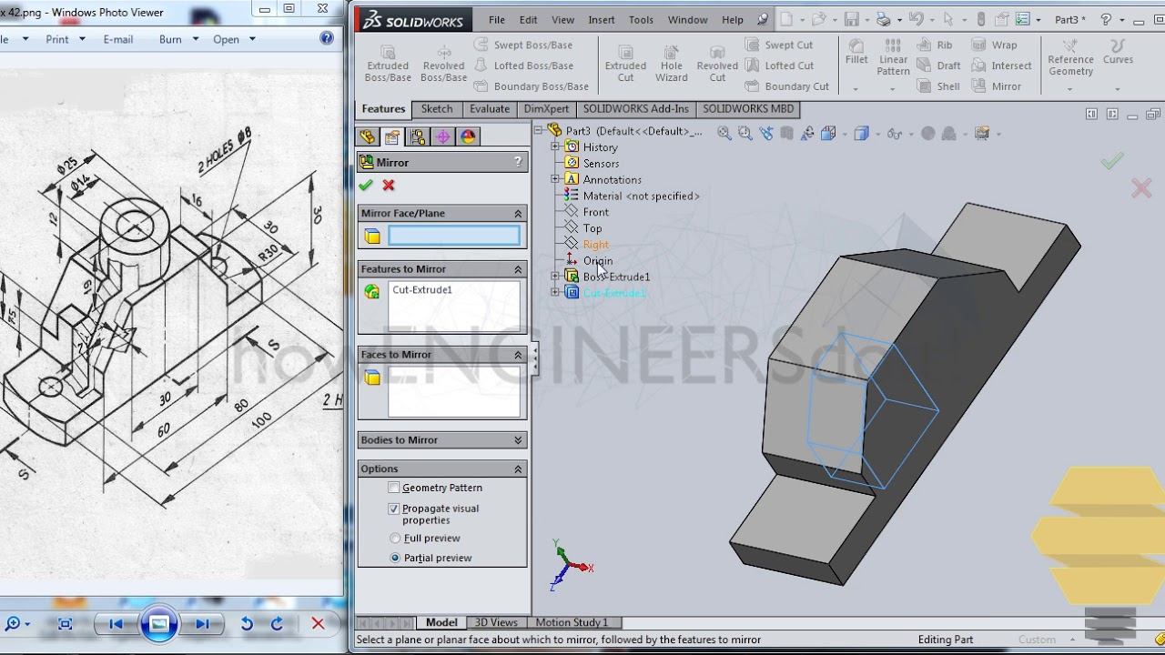Image resolution: width=1165 pixels, height=655 pixels.
Task: Switch to the Sketch tab
Action: coord(436,109)
